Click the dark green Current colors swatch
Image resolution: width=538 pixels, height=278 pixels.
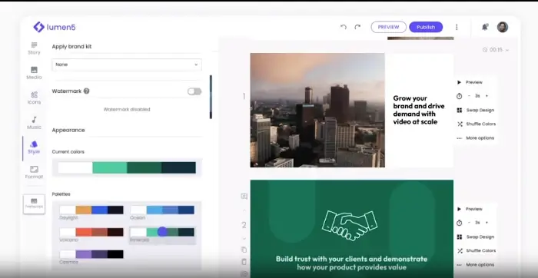(144, 167)
